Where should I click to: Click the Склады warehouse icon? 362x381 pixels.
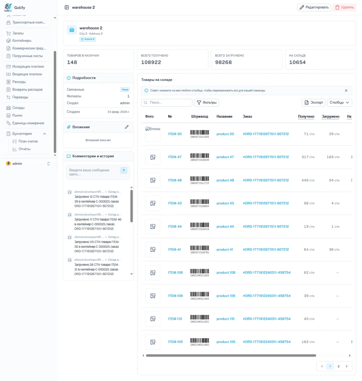coord(8,108)
